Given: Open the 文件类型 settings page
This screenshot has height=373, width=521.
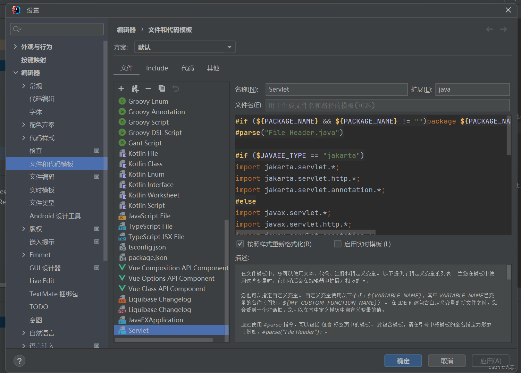Looking at the screenshot, I should point(42,203).
